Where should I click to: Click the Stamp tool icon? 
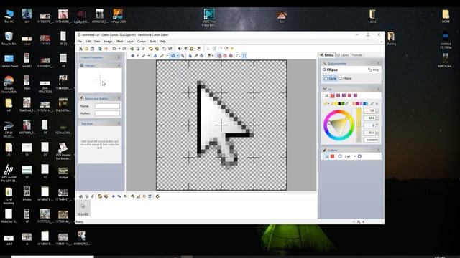[x=209, y=56]
